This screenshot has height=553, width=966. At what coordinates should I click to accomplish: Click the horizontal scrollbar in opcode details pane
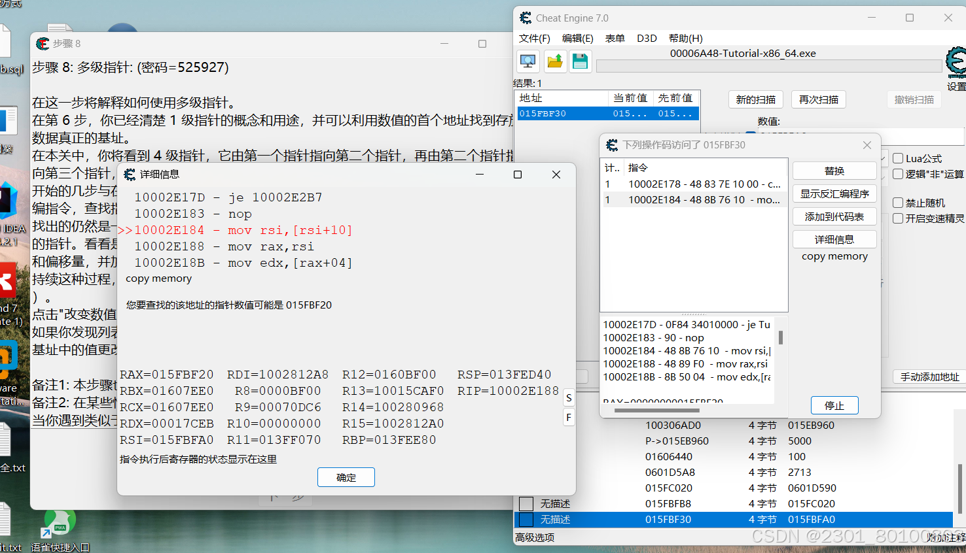(656, 411)
